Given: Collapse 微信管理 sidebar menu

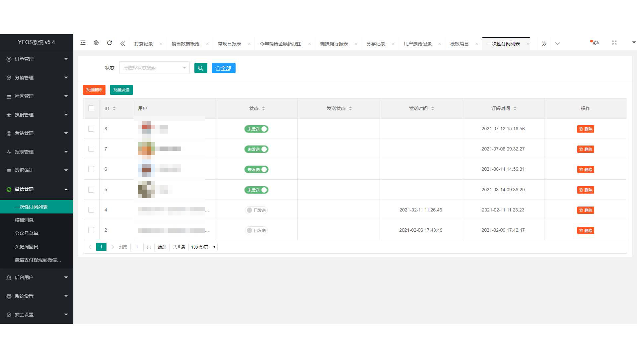Looking at the screenshot, I should coord(36,189).
